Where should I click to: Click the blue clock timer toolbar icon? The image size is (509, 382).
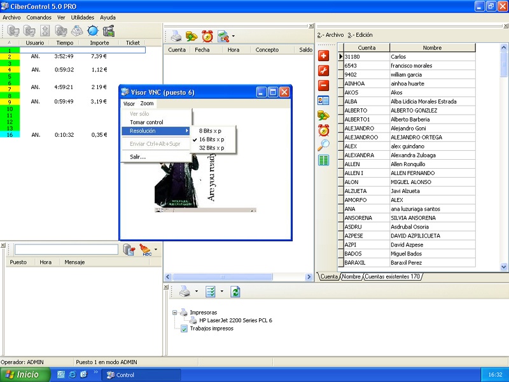[x=93, y=31]
